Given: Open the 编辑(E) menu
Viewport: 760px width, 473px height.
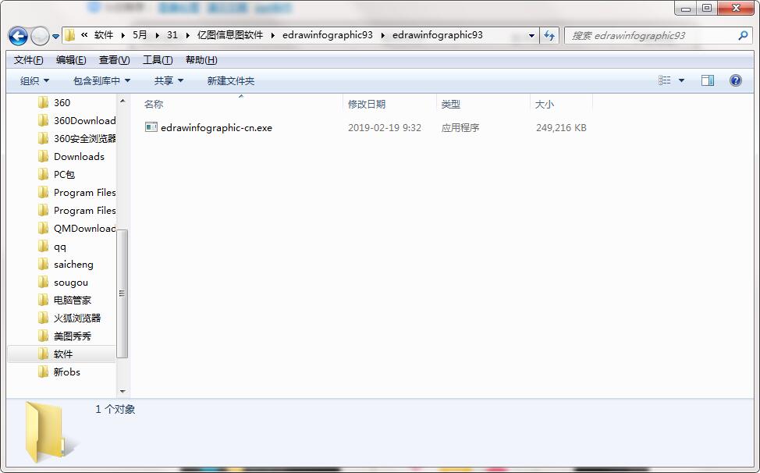Looking at the screenshot, I should click(71, 60).
